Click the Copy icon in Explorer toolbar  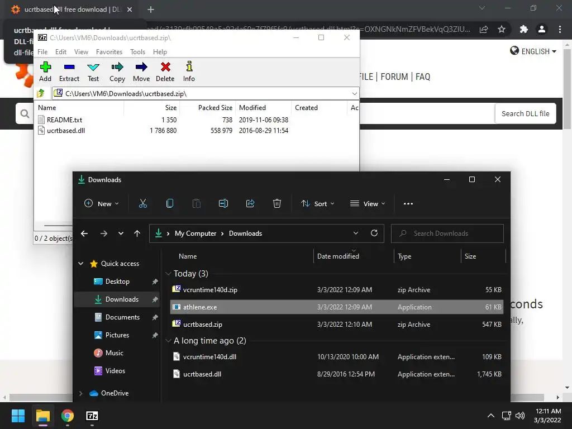click(170, 203)
